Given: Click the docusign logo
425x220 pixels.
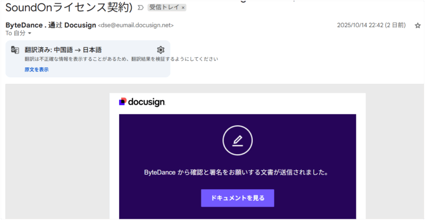Looking at the screenshot, I should coord(142,102).
